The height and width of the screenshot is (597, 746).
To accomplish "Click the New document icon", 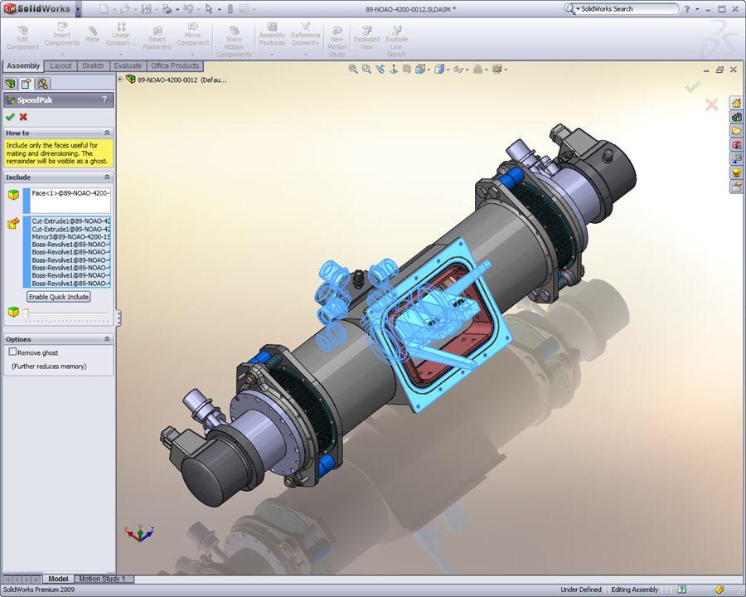I will pos(104,8).
